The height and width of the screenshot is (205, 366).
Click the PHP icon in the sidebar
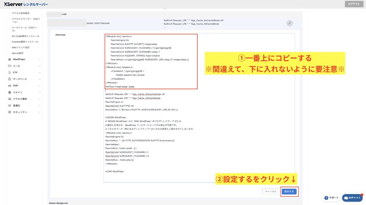click(x=9, y=86)
